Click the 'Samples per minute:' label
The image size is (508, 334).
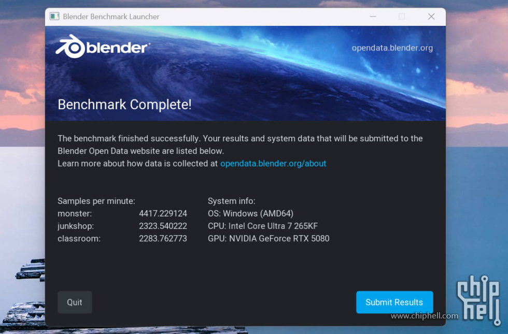click(x=96, y=201)
